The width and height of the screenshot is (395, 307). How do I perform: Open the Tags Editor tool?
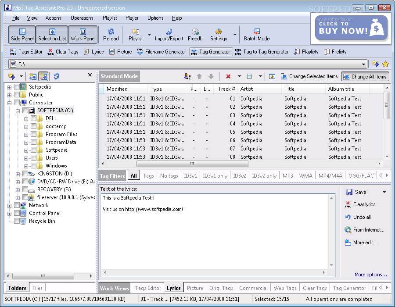(26, 52)
